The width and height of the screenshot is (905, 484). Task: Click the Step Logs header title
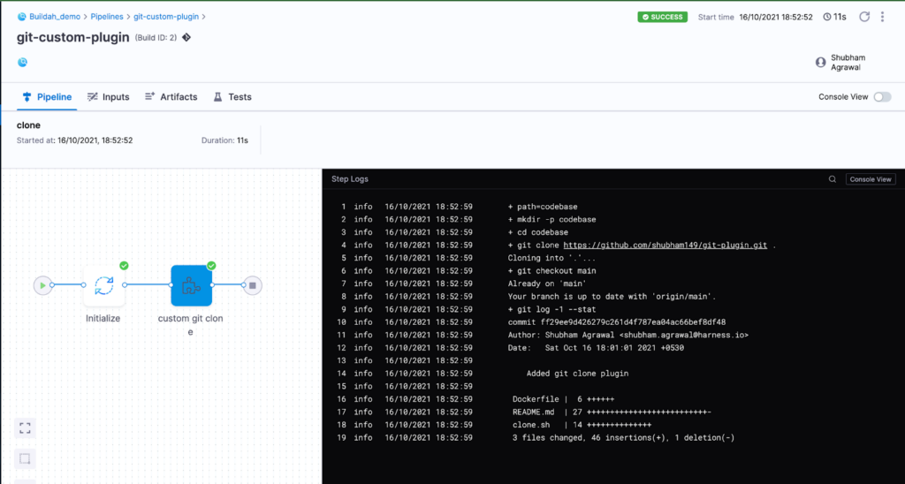click(350, 178)
